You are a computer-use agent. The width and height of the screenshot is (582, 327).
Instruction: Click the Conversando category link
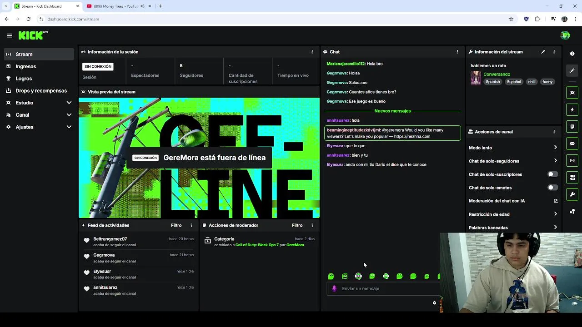coord(497,74)
